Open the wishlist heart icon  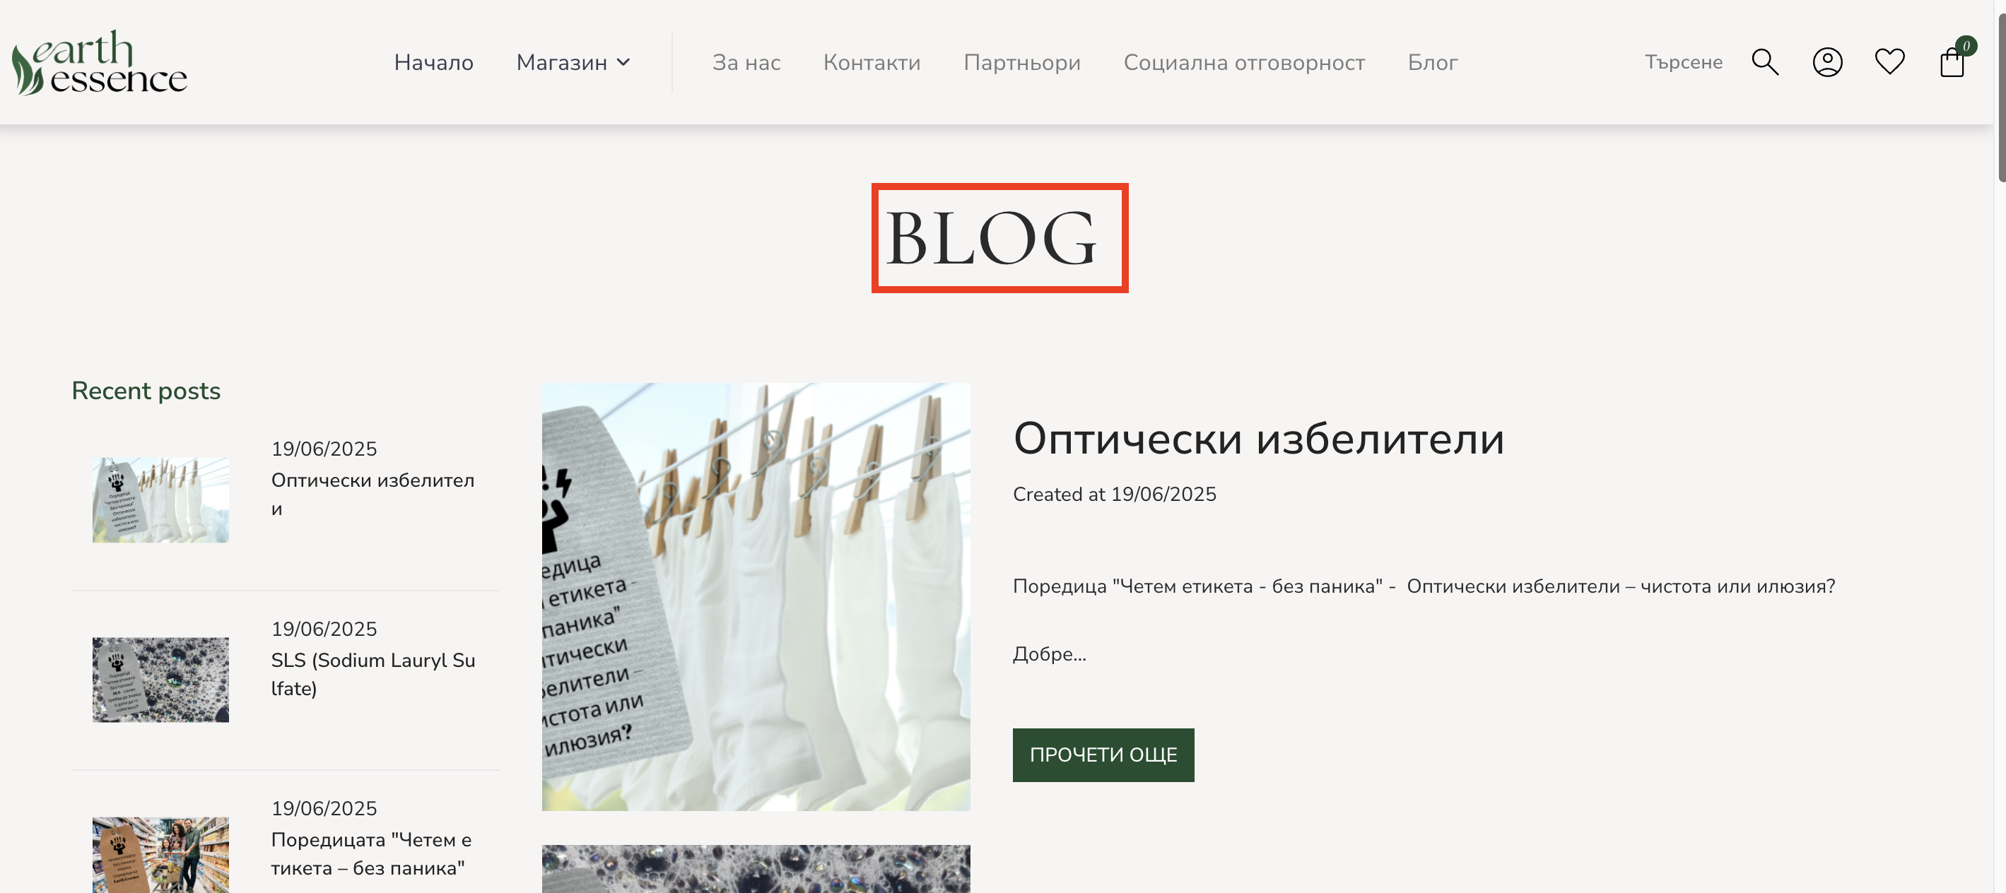(1889, 61)
